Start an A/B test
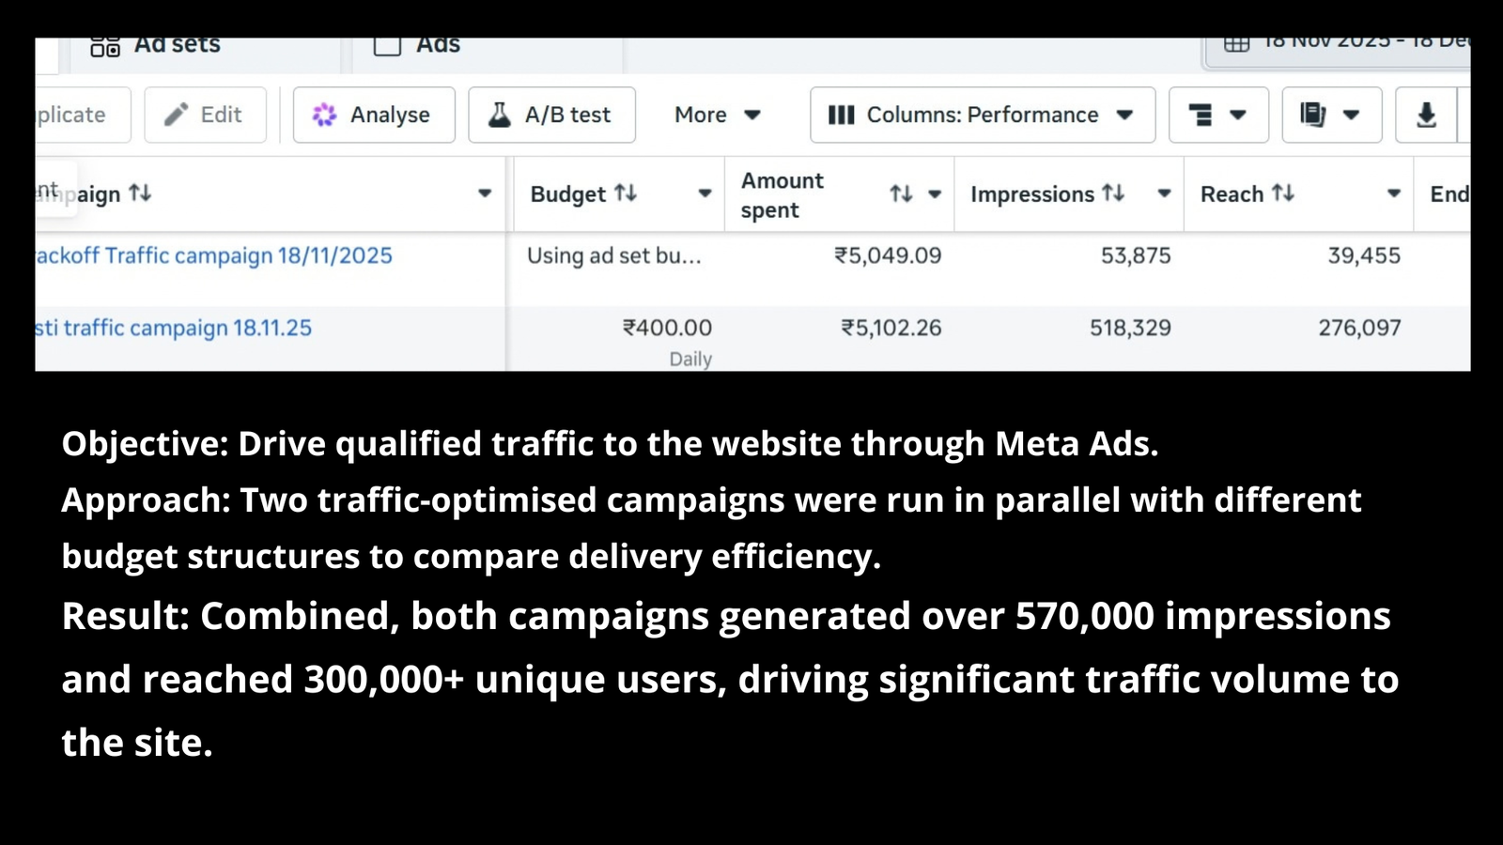Image resolution: width=1503 pixels, height=845 pixels. 551,115
